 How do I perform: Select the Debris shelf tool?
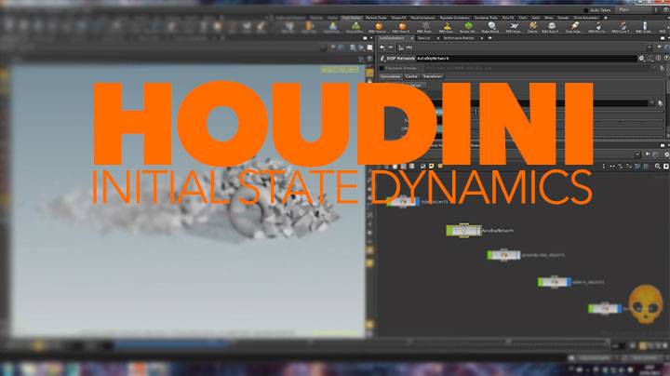coord(532,28)
